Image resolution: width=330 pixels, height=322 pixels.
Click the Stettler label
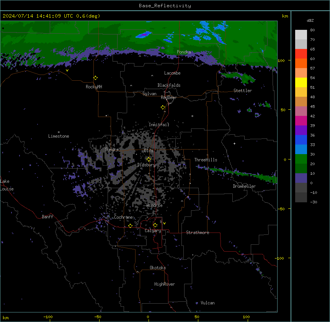click(x=243, y=91)
